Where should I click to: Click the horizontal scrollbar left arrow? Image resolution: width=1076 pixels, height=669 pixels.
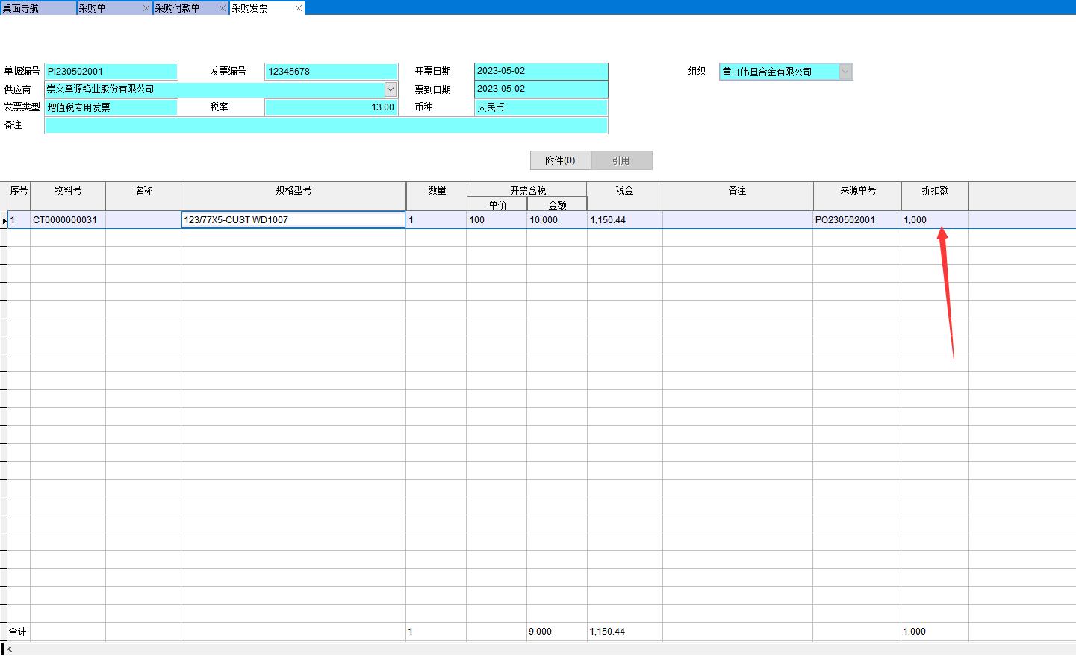click(x=9, y=650)
